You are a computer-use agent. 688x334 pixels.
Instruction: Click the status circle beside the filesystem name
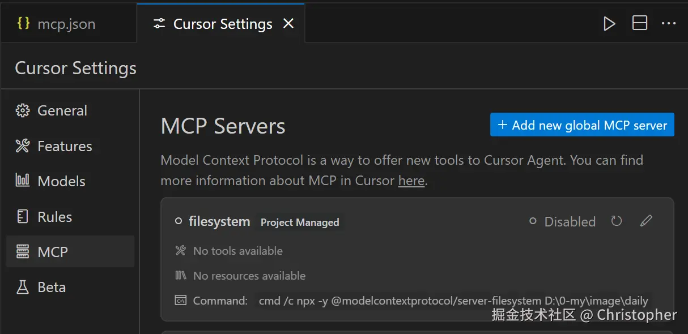(x=179, y=221)
